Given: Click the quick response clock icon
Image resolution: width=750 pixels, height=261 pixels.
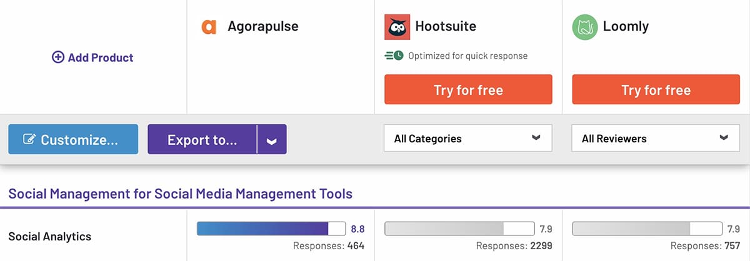Looking at the screenshot, I should (x=394, y=56).
